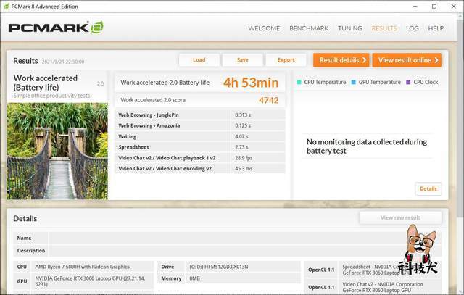
Task: Minimize the PCMark 8 window
Action: click(415, 7)
